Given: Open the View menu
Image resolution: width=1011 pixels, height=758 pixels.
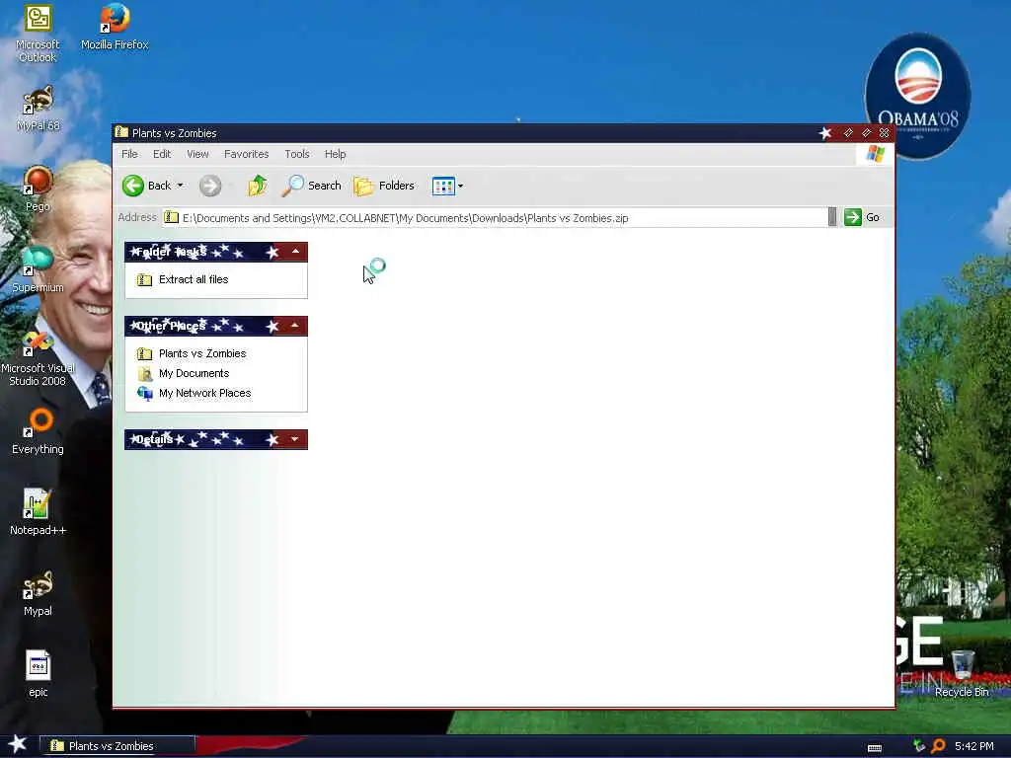Looking at the screenshot, I should pos(197,154).
